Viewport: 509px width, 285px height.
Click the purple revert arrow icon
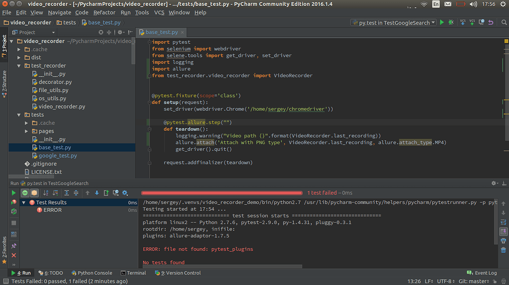pos(491,22)
